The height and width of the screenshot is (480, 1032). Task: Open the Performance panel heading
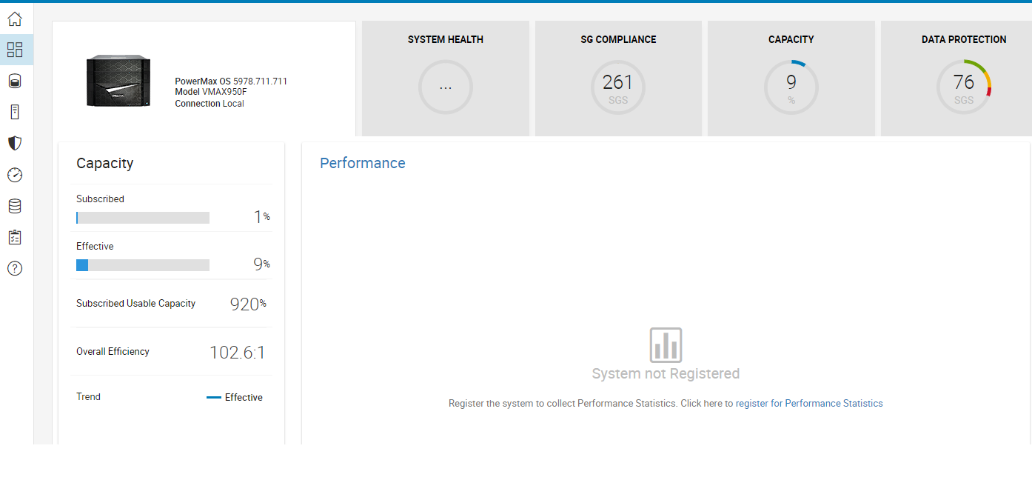[362, 163]
